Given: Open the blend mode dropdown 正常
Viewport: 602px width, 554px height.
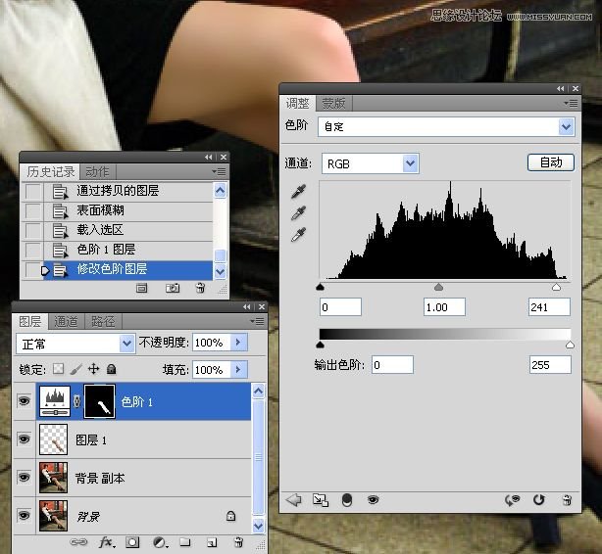Looking at the screenshot, I should coord(75,344).
